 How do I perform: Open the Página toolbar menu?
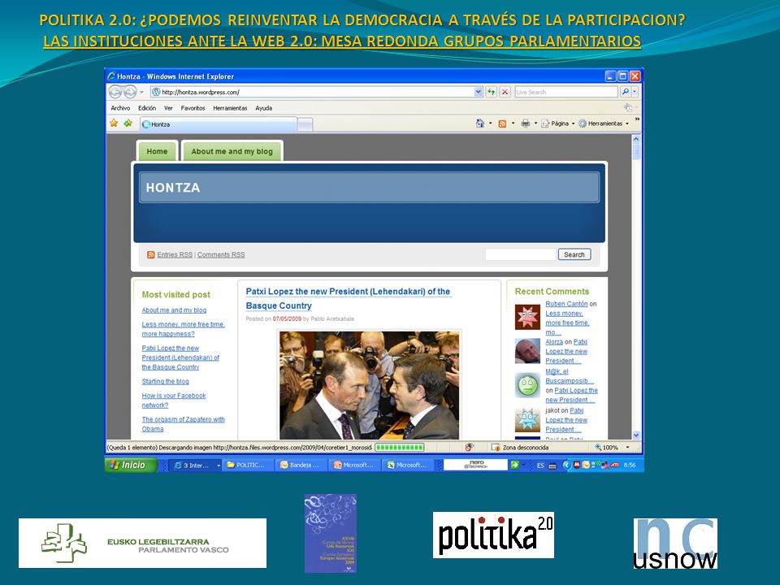click(x=557, y=123)
